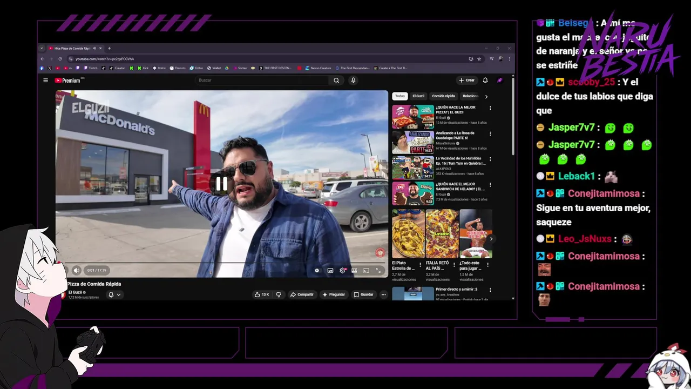
Task: Open options for the ITALIA RETÓ short
Action: tap(454, 265)
